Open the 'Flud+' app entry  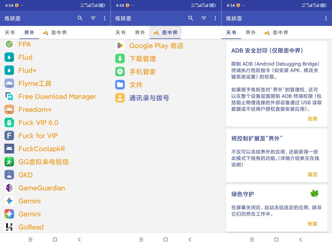pyautogui.click(x=55, y=71)
